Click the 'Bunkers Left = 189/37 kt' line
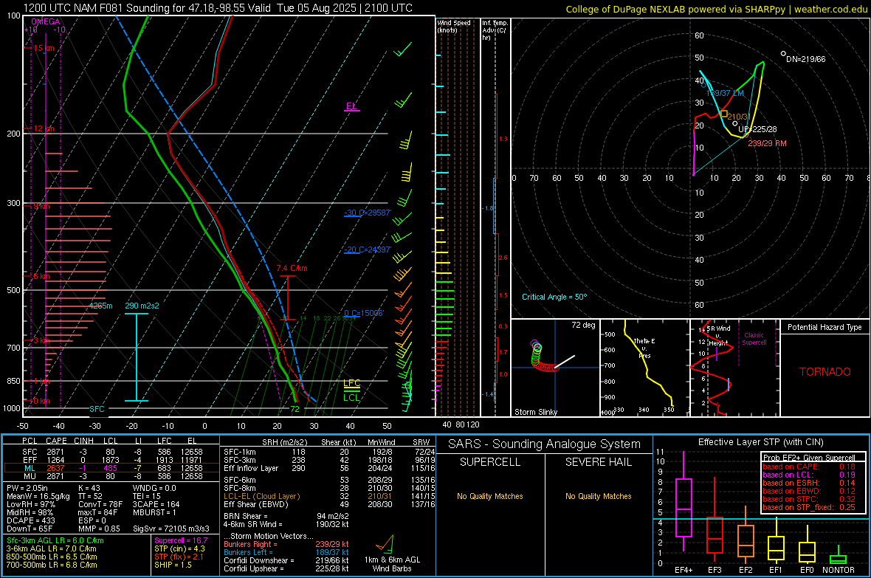This screenshot has height=578, width=871. 286,552
